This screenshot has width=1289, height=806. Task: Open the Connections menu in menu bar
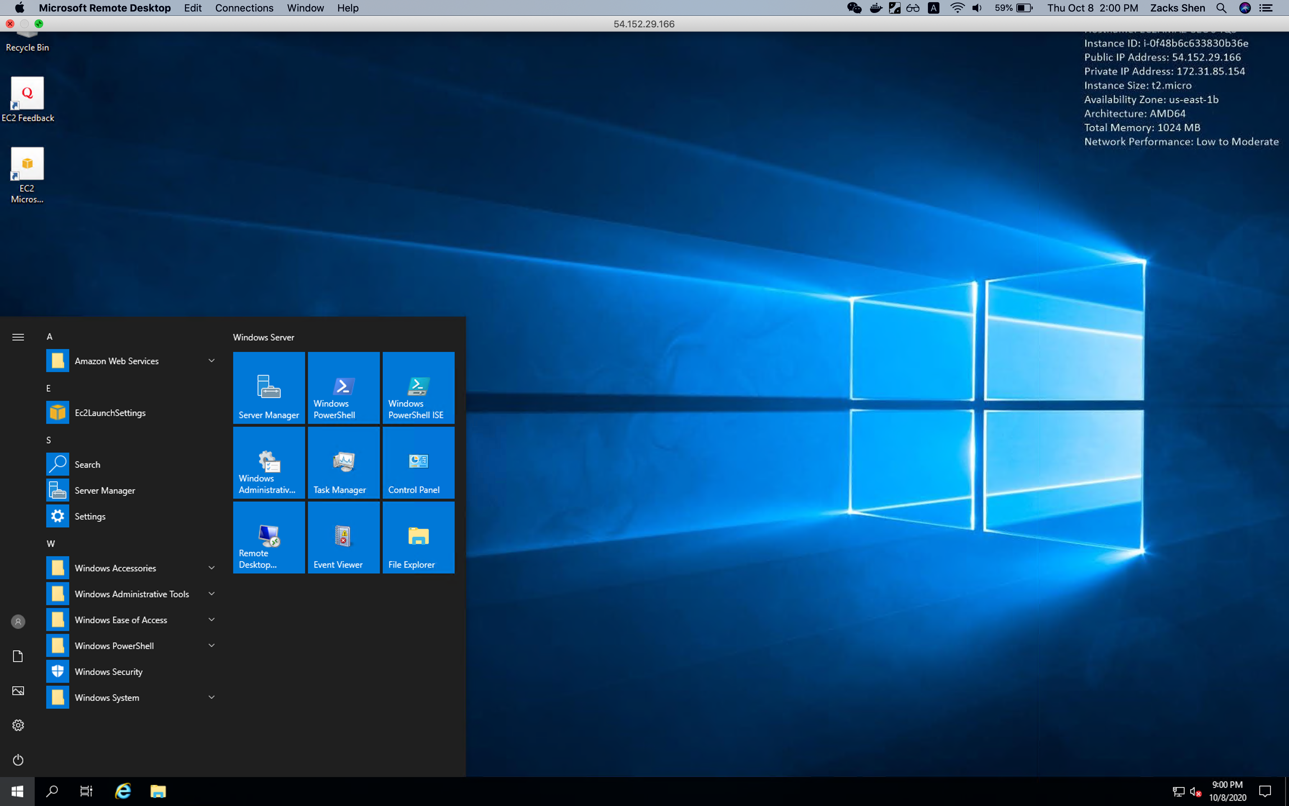244,8
